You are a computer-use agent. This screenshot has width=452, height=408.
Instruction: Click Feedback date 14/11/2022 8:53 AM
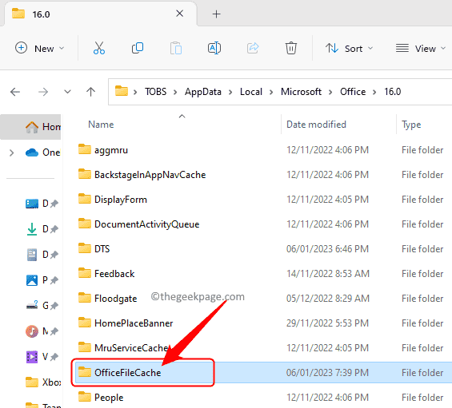(328, 274)
